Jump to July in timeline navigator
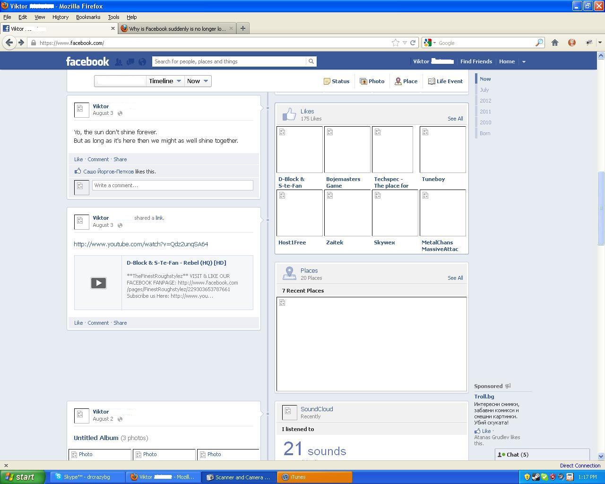605x484 pixels. pyautogui.click(x=484, y=90)
